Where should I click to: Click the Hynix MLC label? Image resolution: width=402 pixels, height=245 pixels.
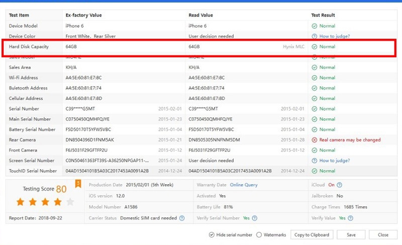[294, 47]
